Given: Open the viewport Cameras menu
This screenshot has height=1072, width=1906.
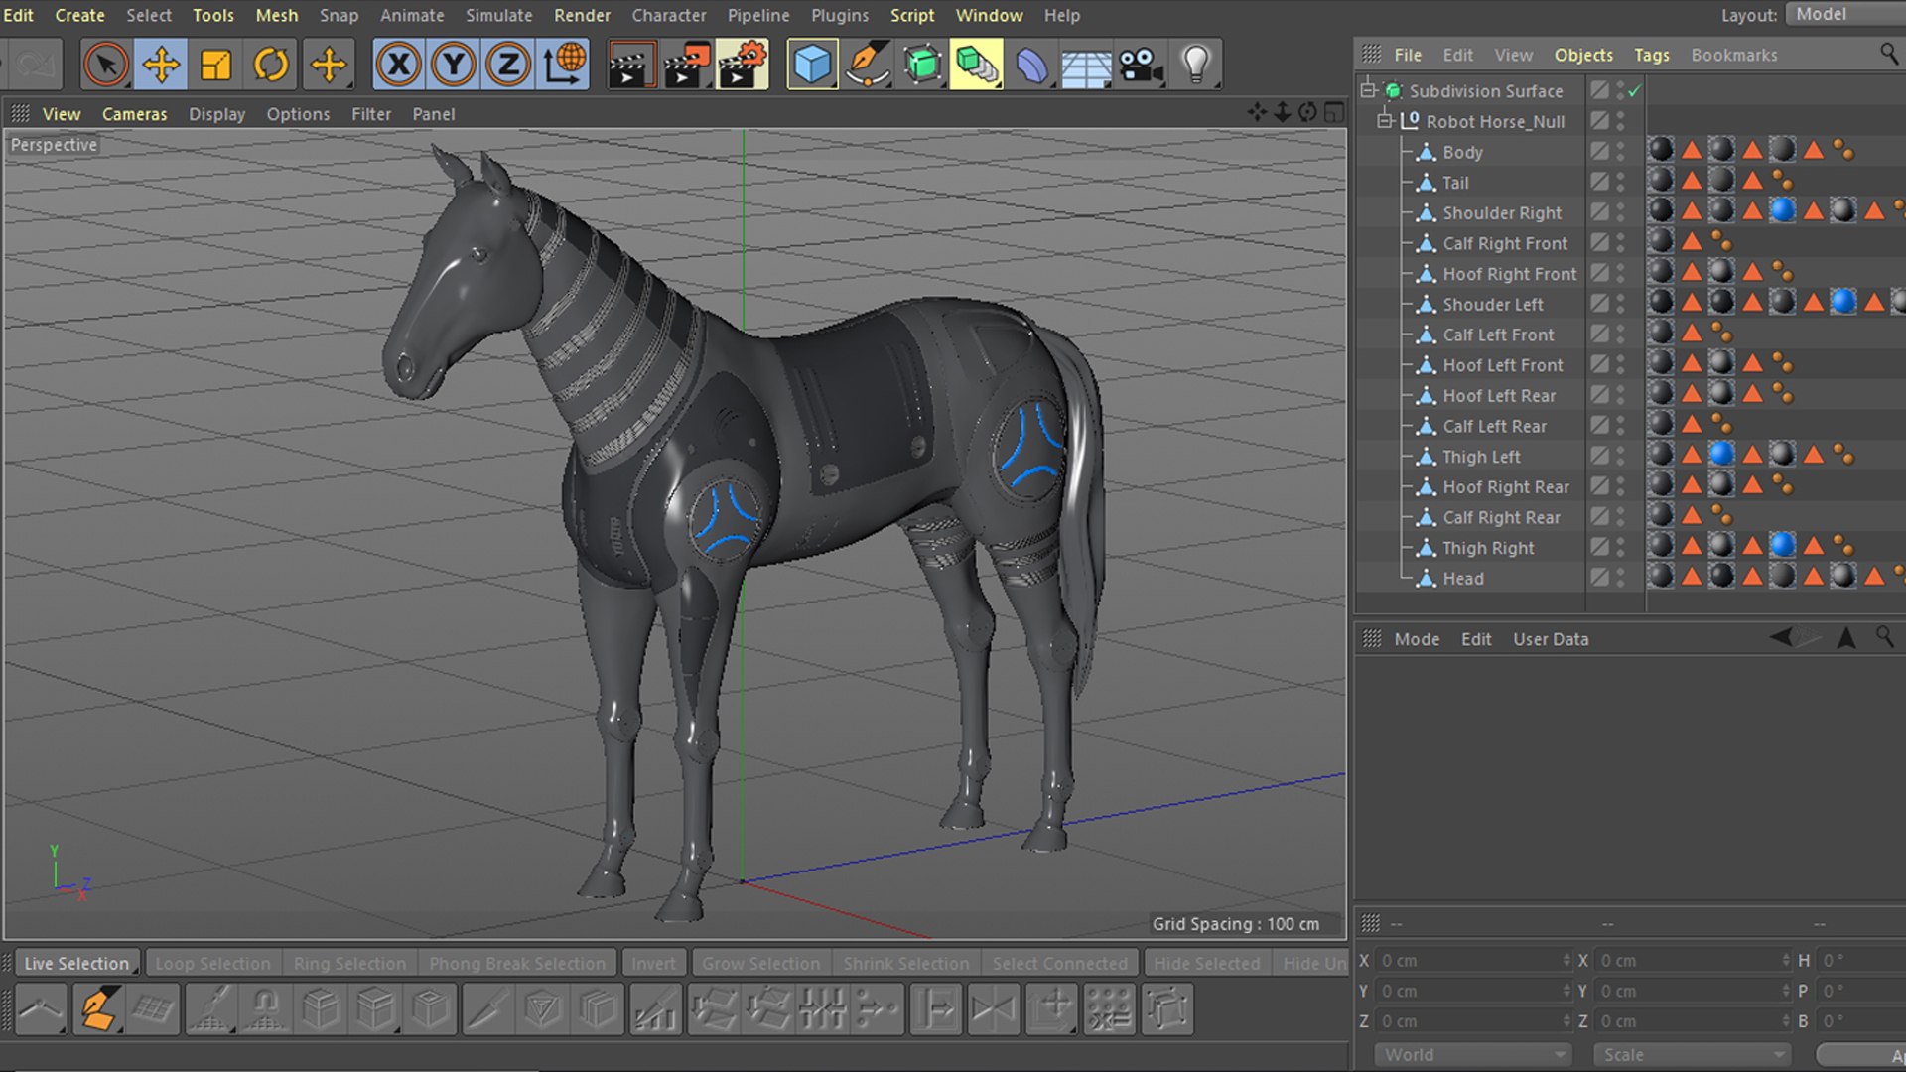Looking at the screenshot, I should [x=134, y=114].
